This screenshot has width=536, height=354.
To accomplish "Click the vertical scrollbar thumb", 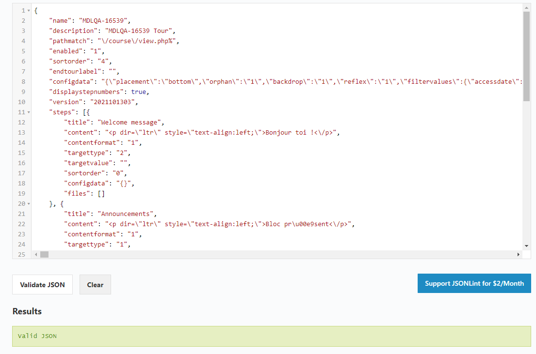I will [526, 56].
